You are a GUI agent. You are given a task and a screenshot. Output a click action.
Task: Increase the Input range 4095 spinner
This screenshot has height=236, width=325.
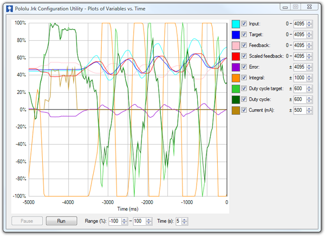click(x=309, y=23)
